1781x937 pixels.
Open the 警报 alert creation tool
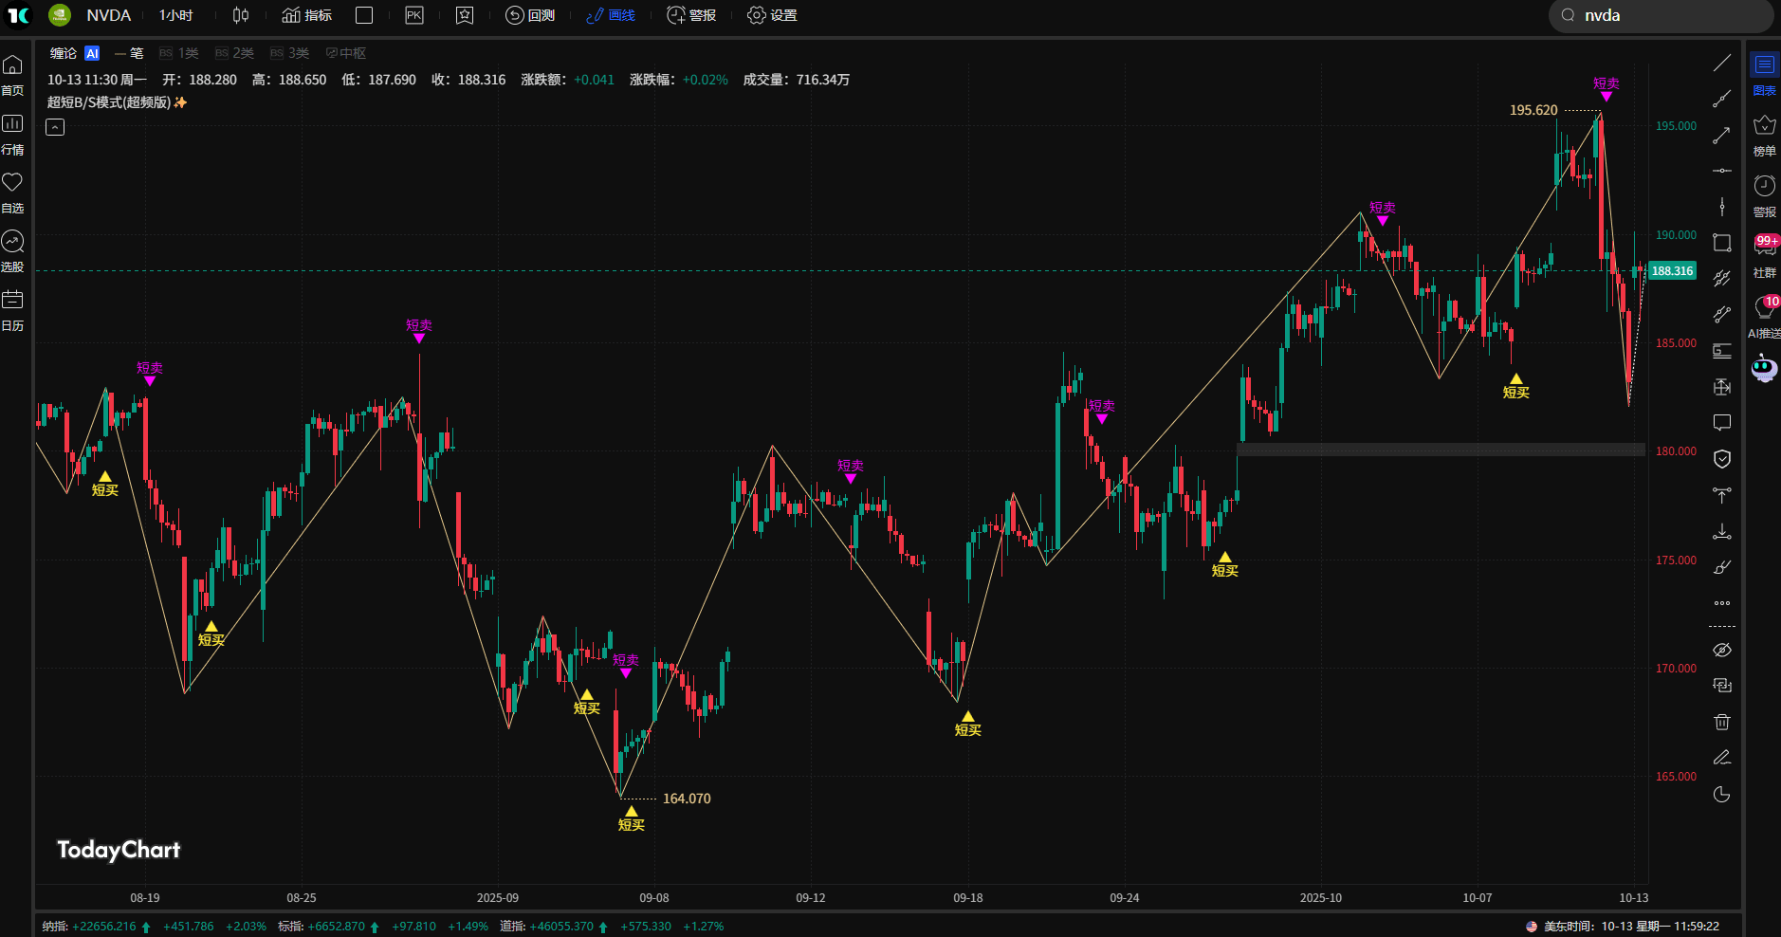[691, 15]
